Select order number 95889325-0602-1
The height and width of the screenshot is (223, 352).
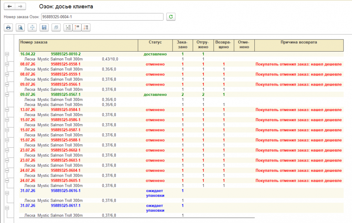(66, 150)
